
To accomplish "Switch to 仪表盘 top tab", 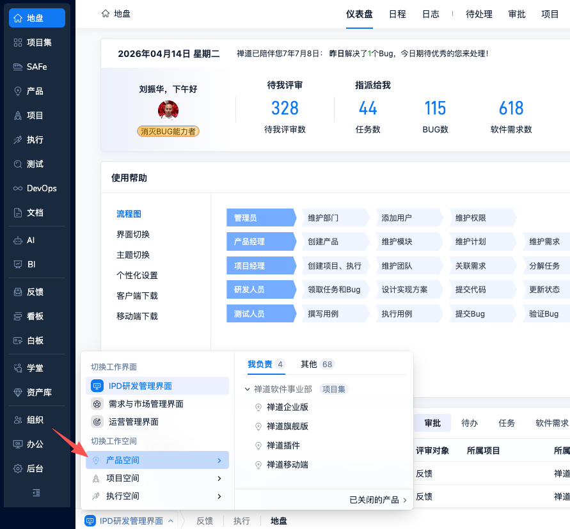I will (359, 14).
